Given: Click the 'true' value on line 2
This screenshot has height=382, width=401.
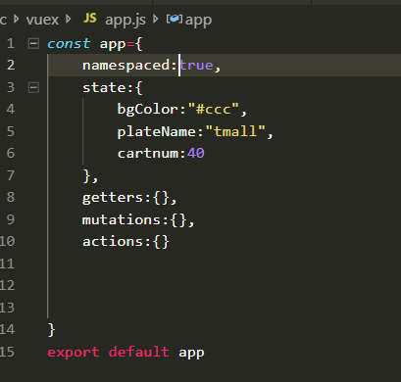Looking at the screenshot, I should [x=196, y=66].
